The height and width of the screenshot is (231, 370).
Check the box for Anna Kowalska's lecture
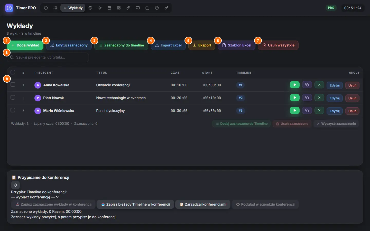[x=13, y=84]
